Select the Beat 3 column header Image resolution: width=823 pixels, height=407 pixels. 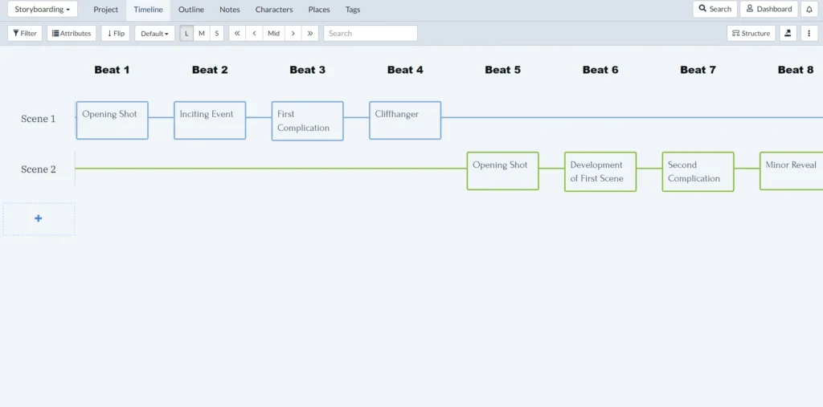pos(307,70)
